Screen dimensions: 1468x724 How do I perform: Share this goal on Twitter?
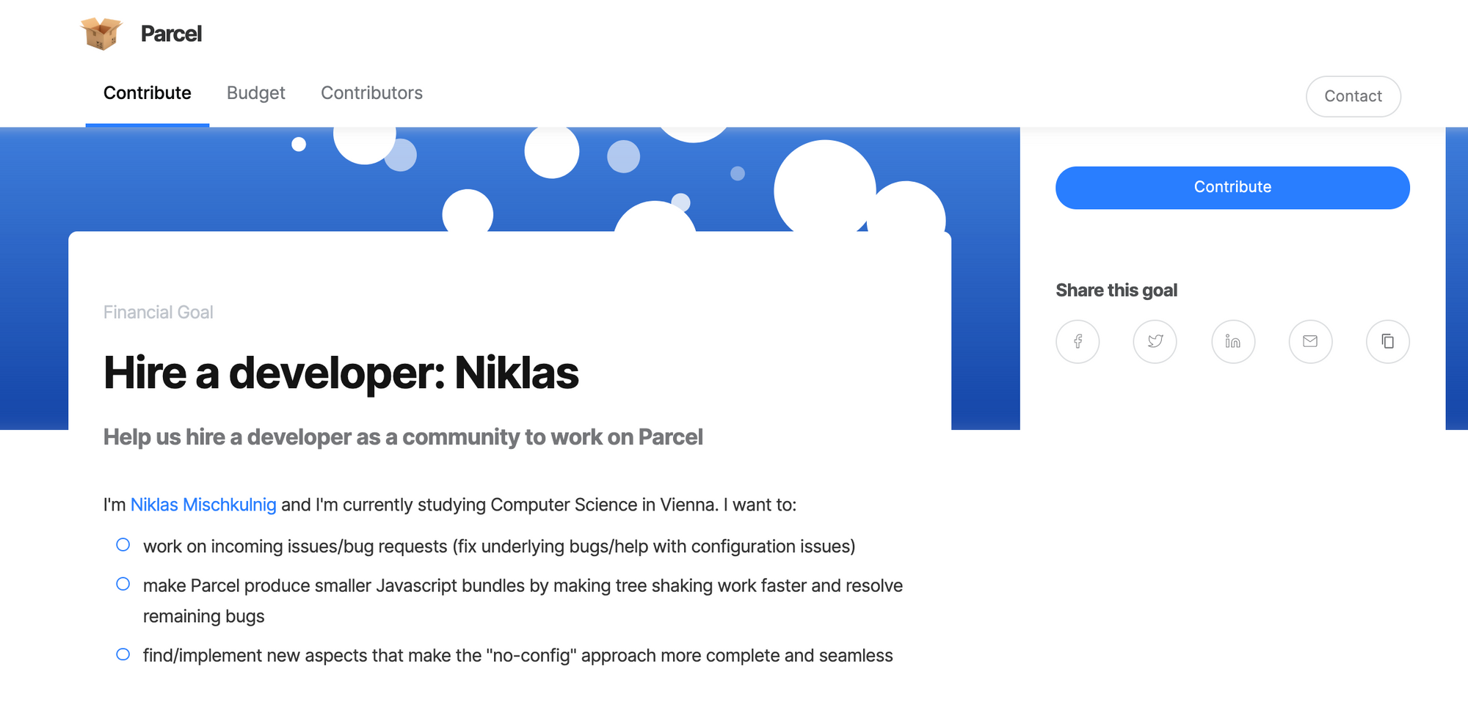coord(1155,342)
